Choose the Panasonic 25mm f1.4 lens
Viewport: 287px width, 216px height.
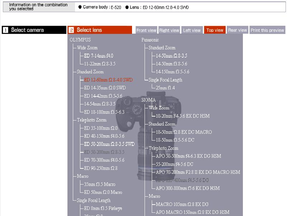click(x=165, y=88)
